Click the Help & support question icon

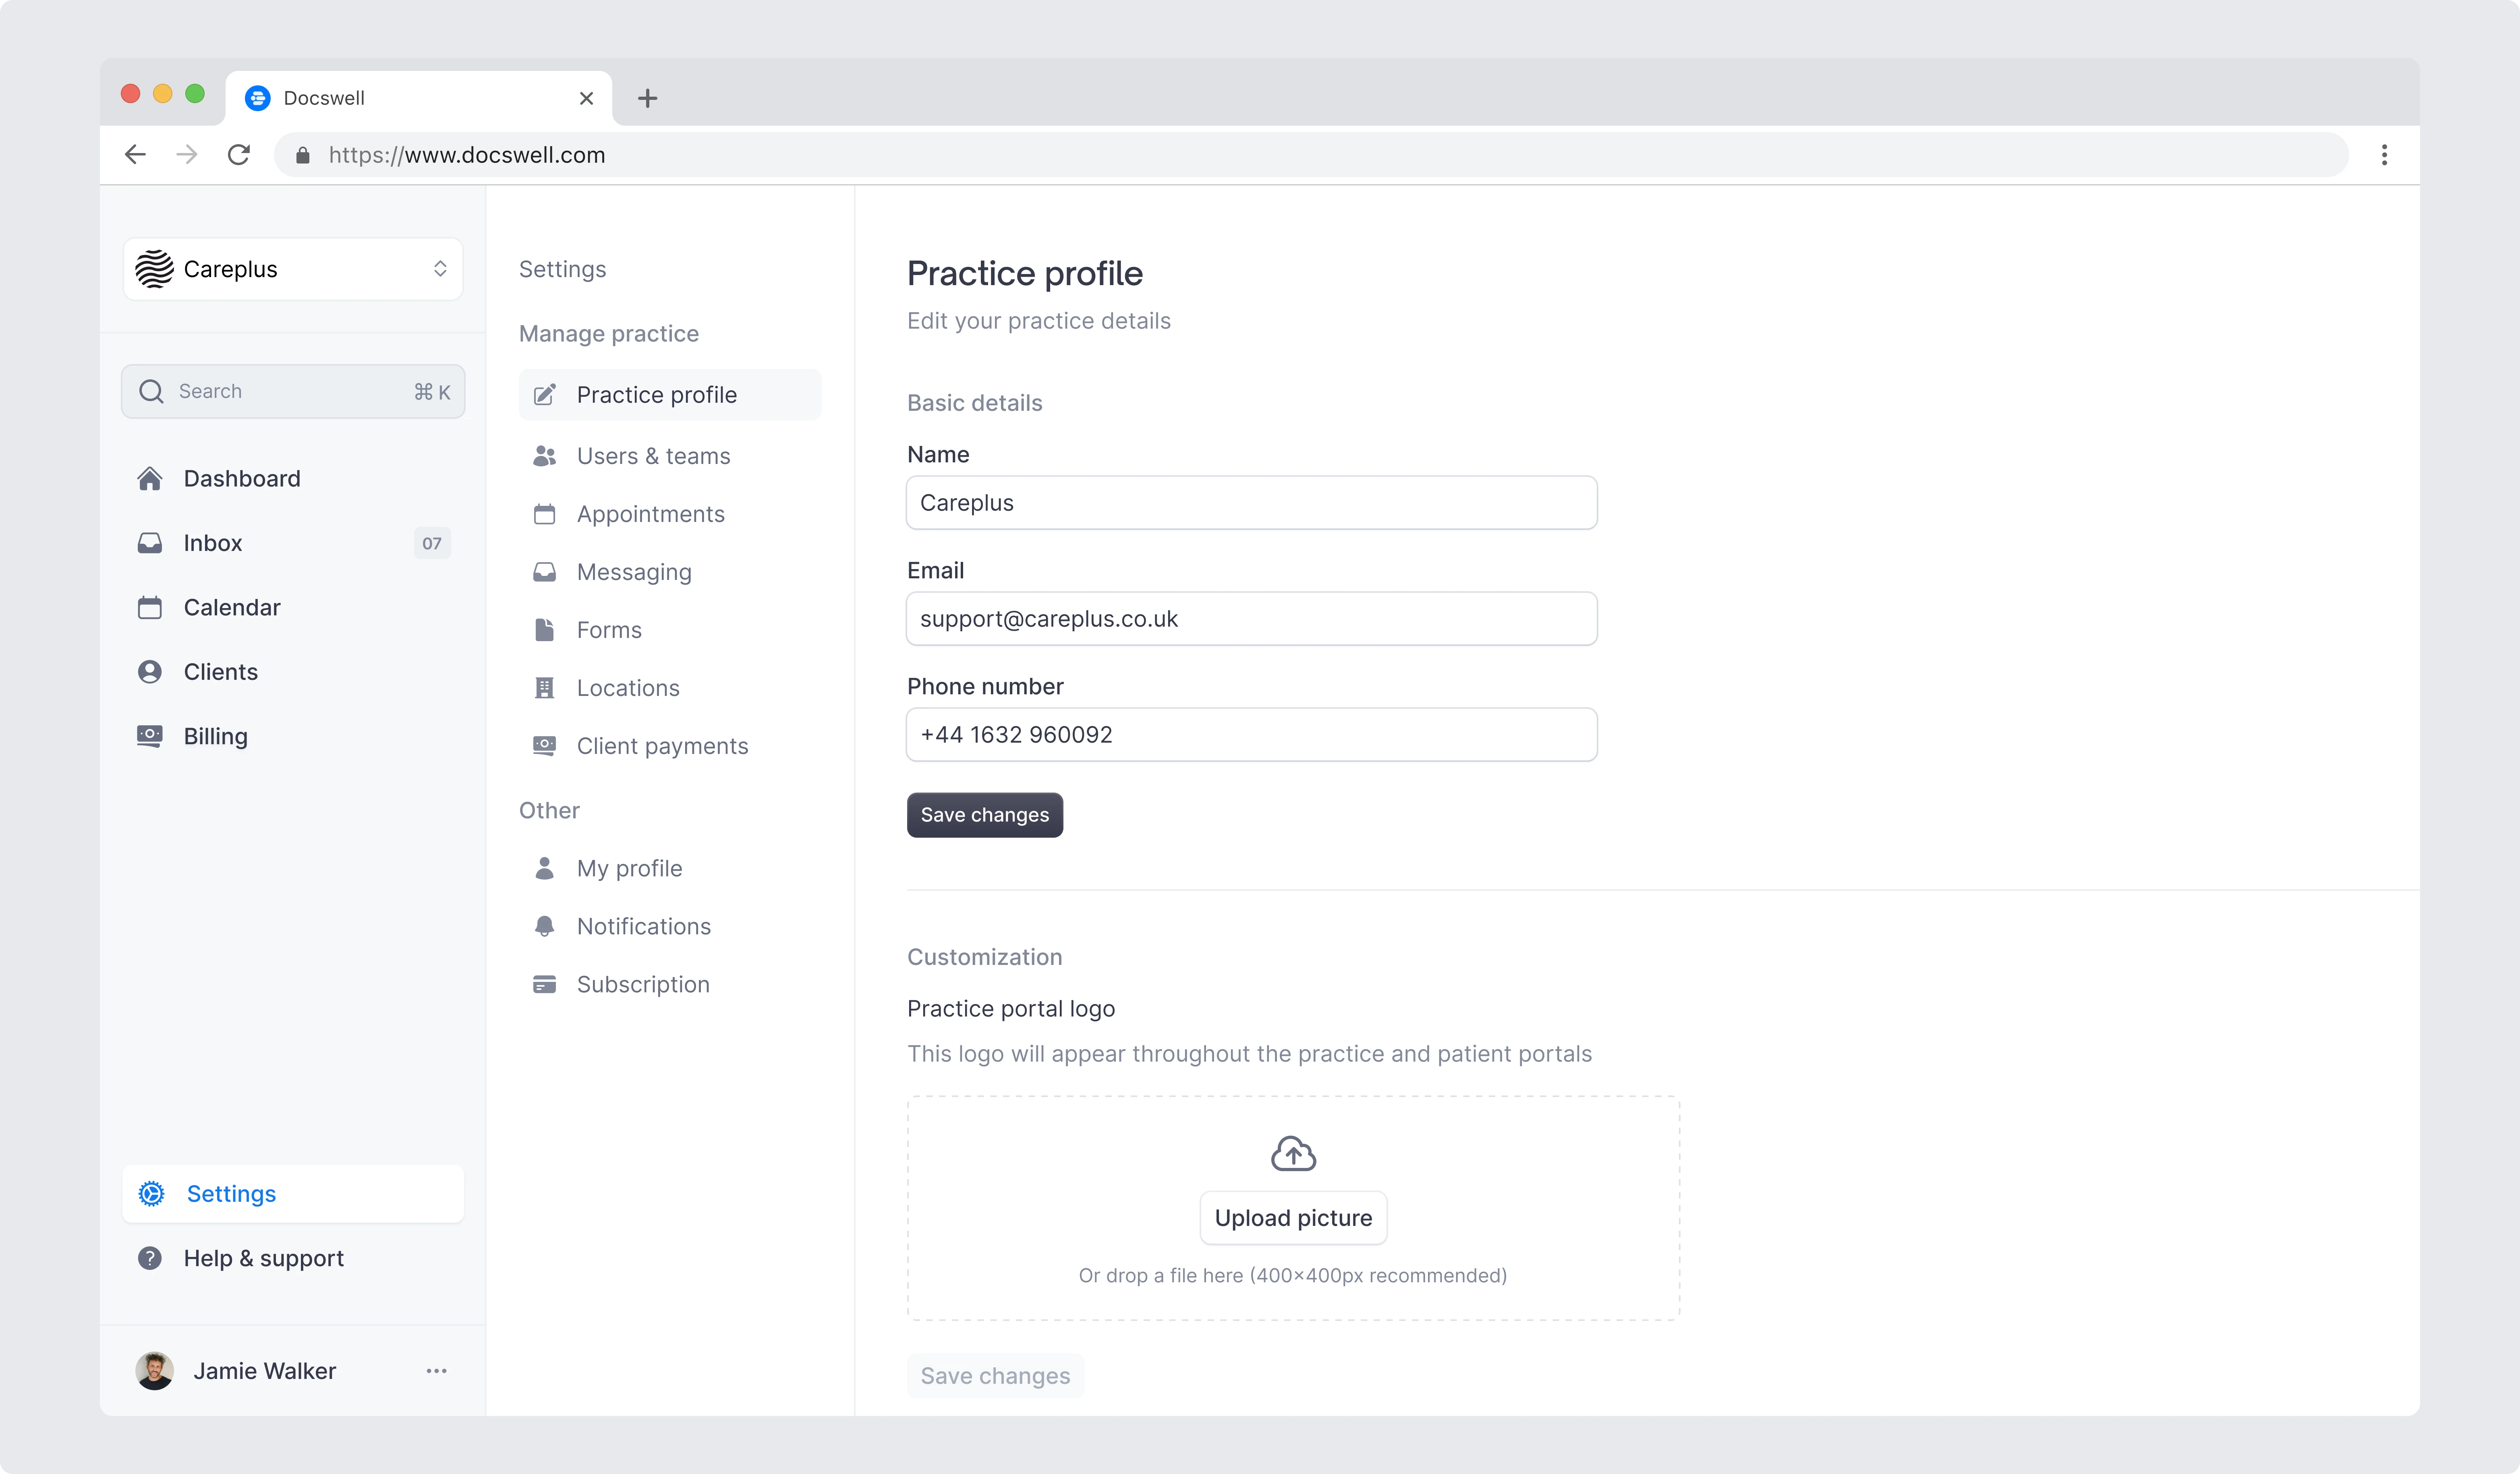click(x=150, y=1258)
